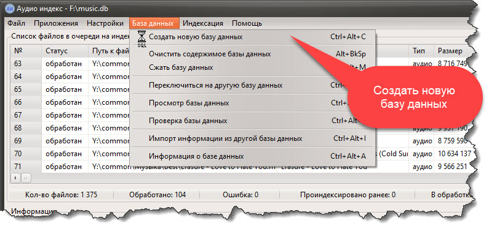Open the Помощь menu
Viewport: 492px width, 234px height.
coord(247,23)
